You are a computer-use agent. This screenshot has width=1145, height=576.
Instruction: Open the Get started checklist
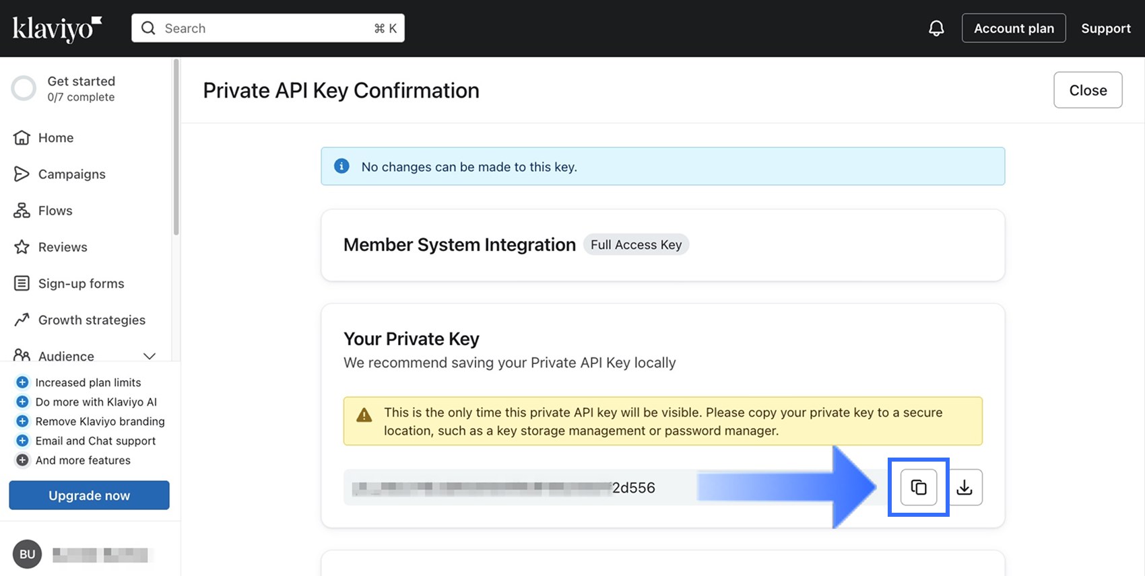[81, 89]
